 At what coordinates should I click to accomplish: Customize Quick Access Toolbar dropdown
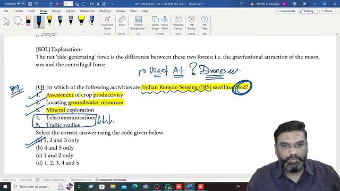112,4
